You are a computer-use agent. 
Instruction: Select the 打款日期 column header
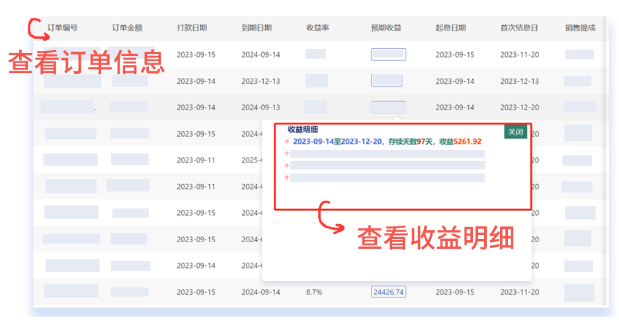[x=192, y=28]
